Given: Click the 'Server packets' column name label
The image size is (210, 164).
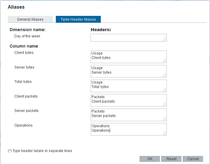Looking at the screenshot, I should (x=26, y=110).
